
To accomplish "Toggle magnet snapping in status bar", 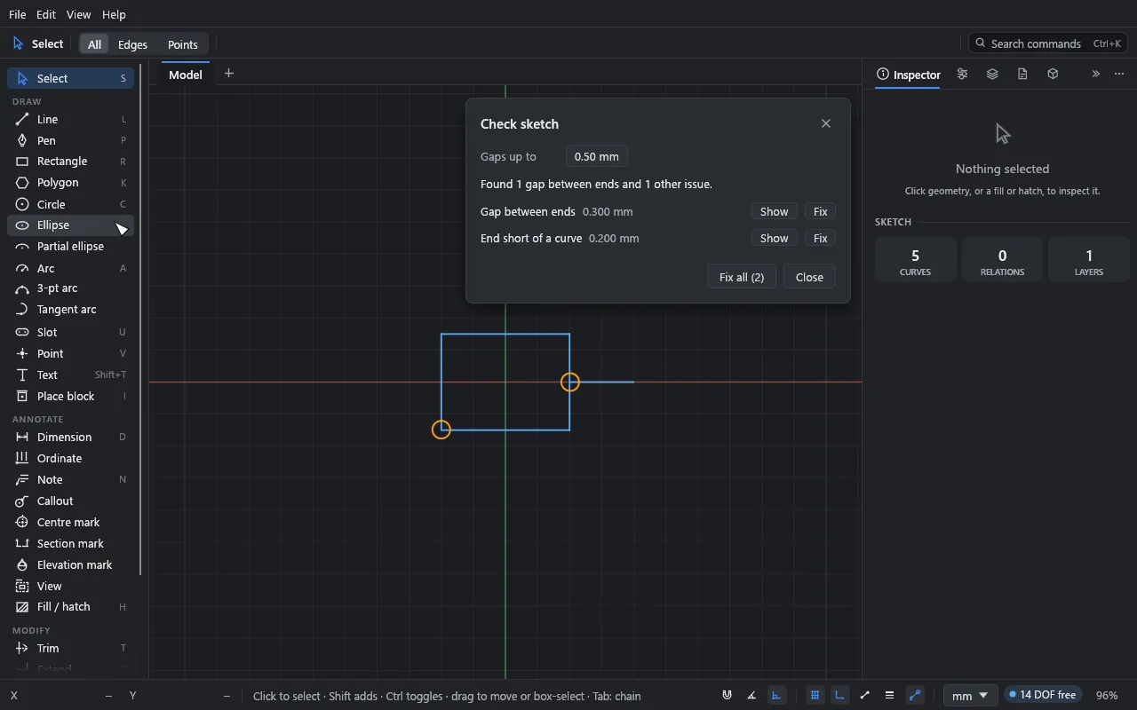I will (728, 696).
